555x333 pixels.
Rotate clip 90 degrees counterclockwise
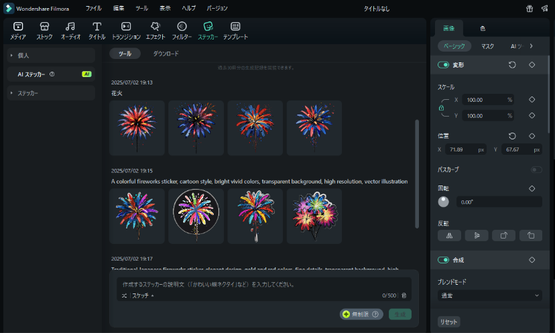(531, 235)
